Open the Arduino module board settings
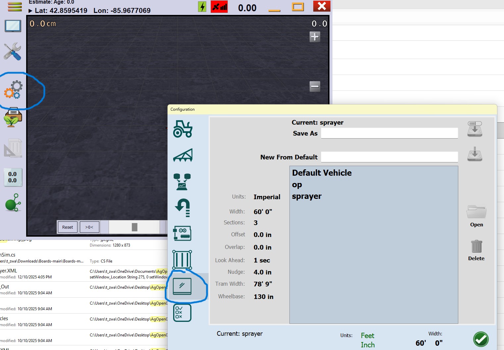Viewport: 504px width, 350px height. (x=182, y=233)
